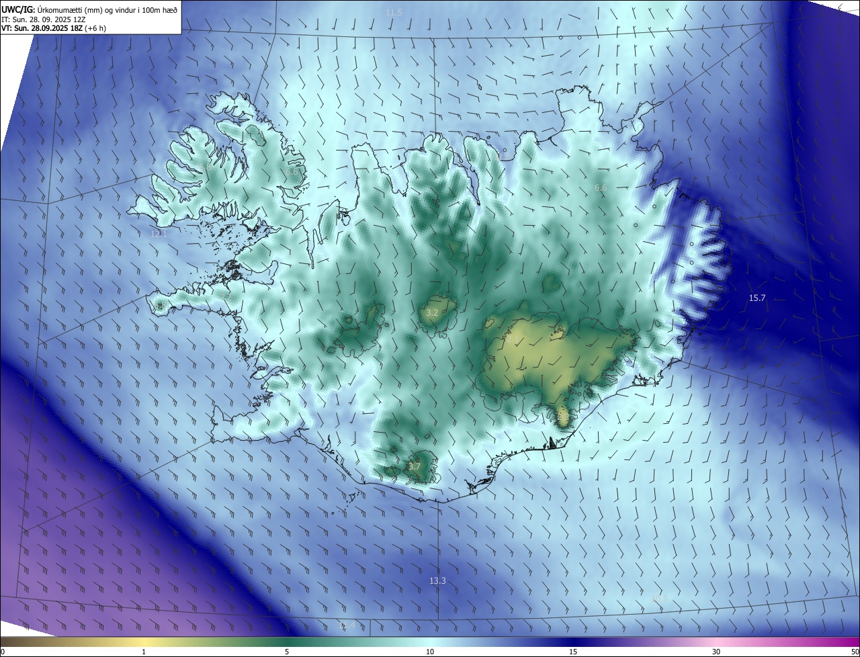Click the 'VT: Sun. 28.09.2025 18Z (+6 h)' line
Screen dimensions: 860x657
pyautogui.click(x=54, y=28)
